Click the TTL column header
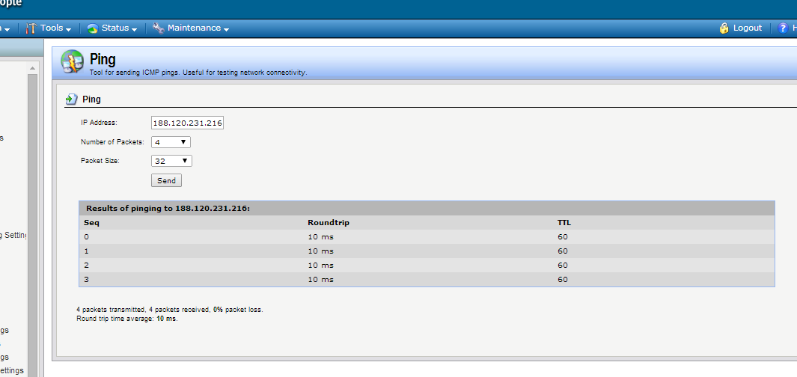 (564, 223)
